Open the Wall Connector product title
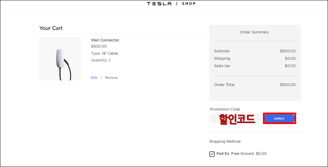This screenshot has width=328, height=167. pyautogui.click(x=105, y=40)
